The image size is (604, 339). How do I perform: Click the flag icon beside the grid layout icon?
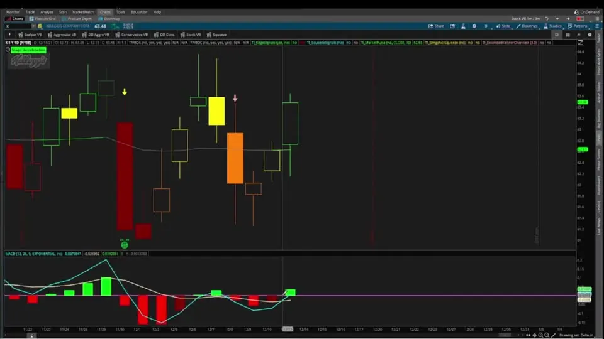pyautogui.click(x=579, y=35)
